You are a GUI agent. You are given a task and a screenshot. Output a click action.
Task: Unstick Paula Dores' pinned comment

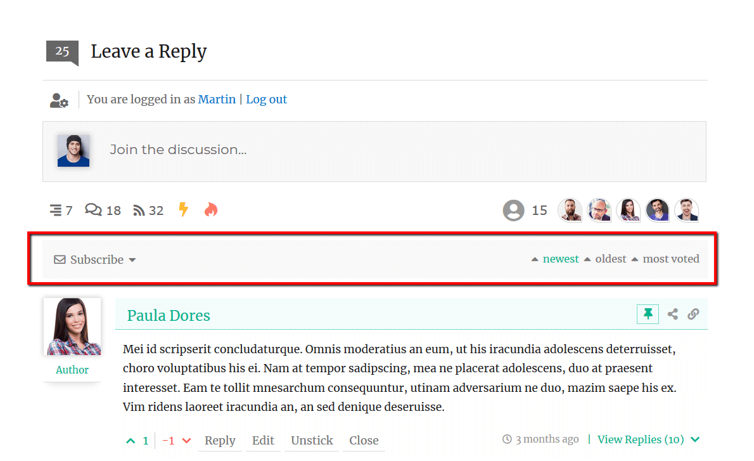click(x=312, y=440)
